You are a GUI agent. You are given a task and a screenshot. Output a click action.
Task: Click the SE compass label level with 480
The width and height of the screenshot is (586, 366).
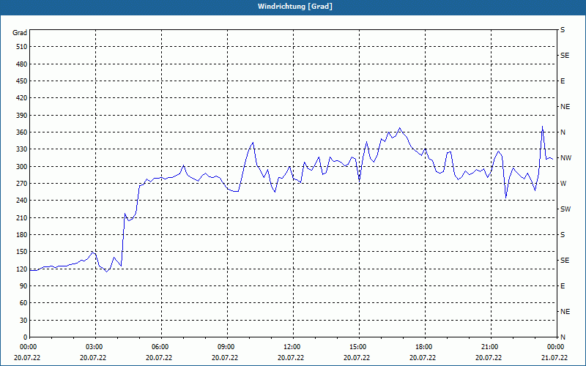565,56
